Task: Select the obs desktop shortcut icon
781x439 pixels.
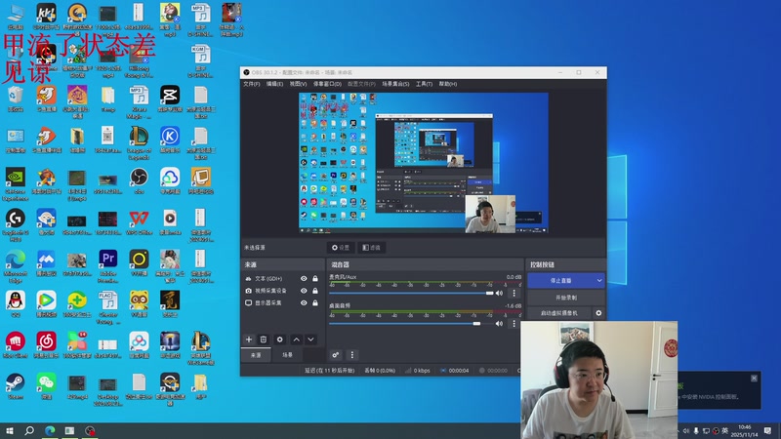Action: 139,180
